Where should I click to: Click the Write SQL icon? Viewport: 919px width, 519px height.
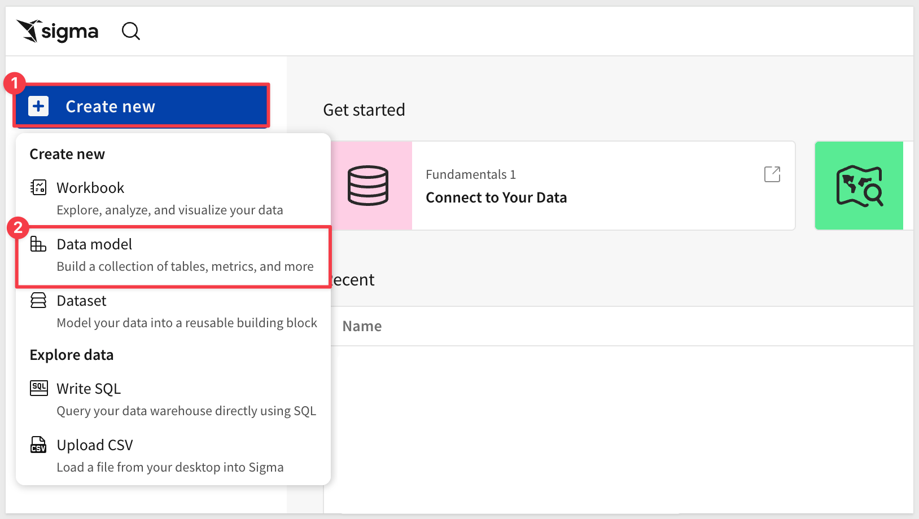tap(38, 388)
